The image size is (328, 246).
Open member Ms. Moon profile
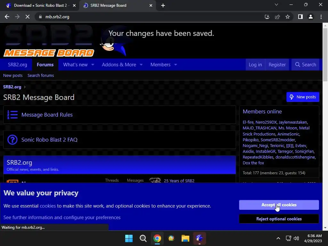click(288, 128)
